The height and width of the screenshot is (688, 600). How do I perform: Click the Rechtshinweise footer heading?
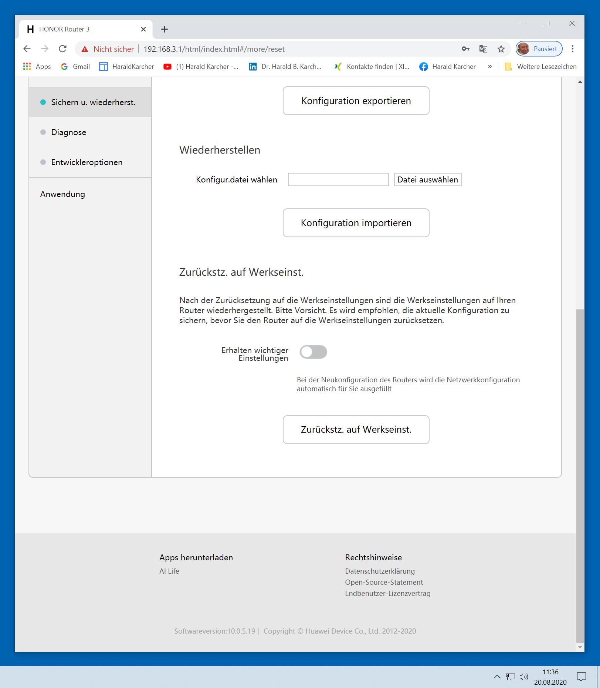tap(373, 557)
